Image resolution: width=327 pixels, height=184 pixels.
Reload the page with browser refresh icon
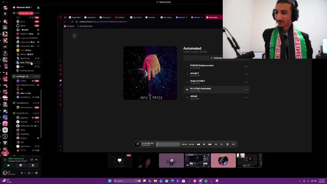(x=72, y=22)
